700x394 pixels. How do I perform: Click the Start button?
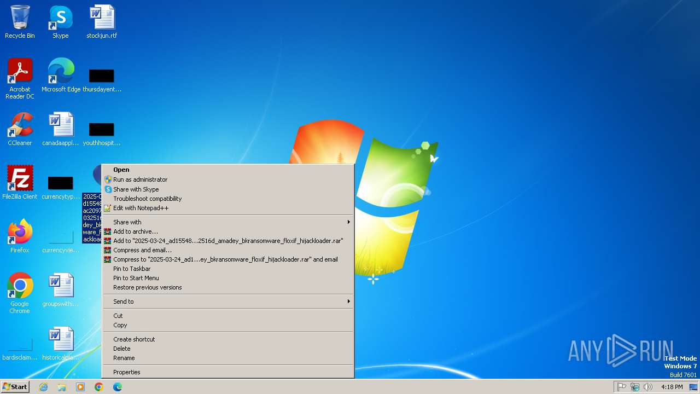(x=15, y=387)
